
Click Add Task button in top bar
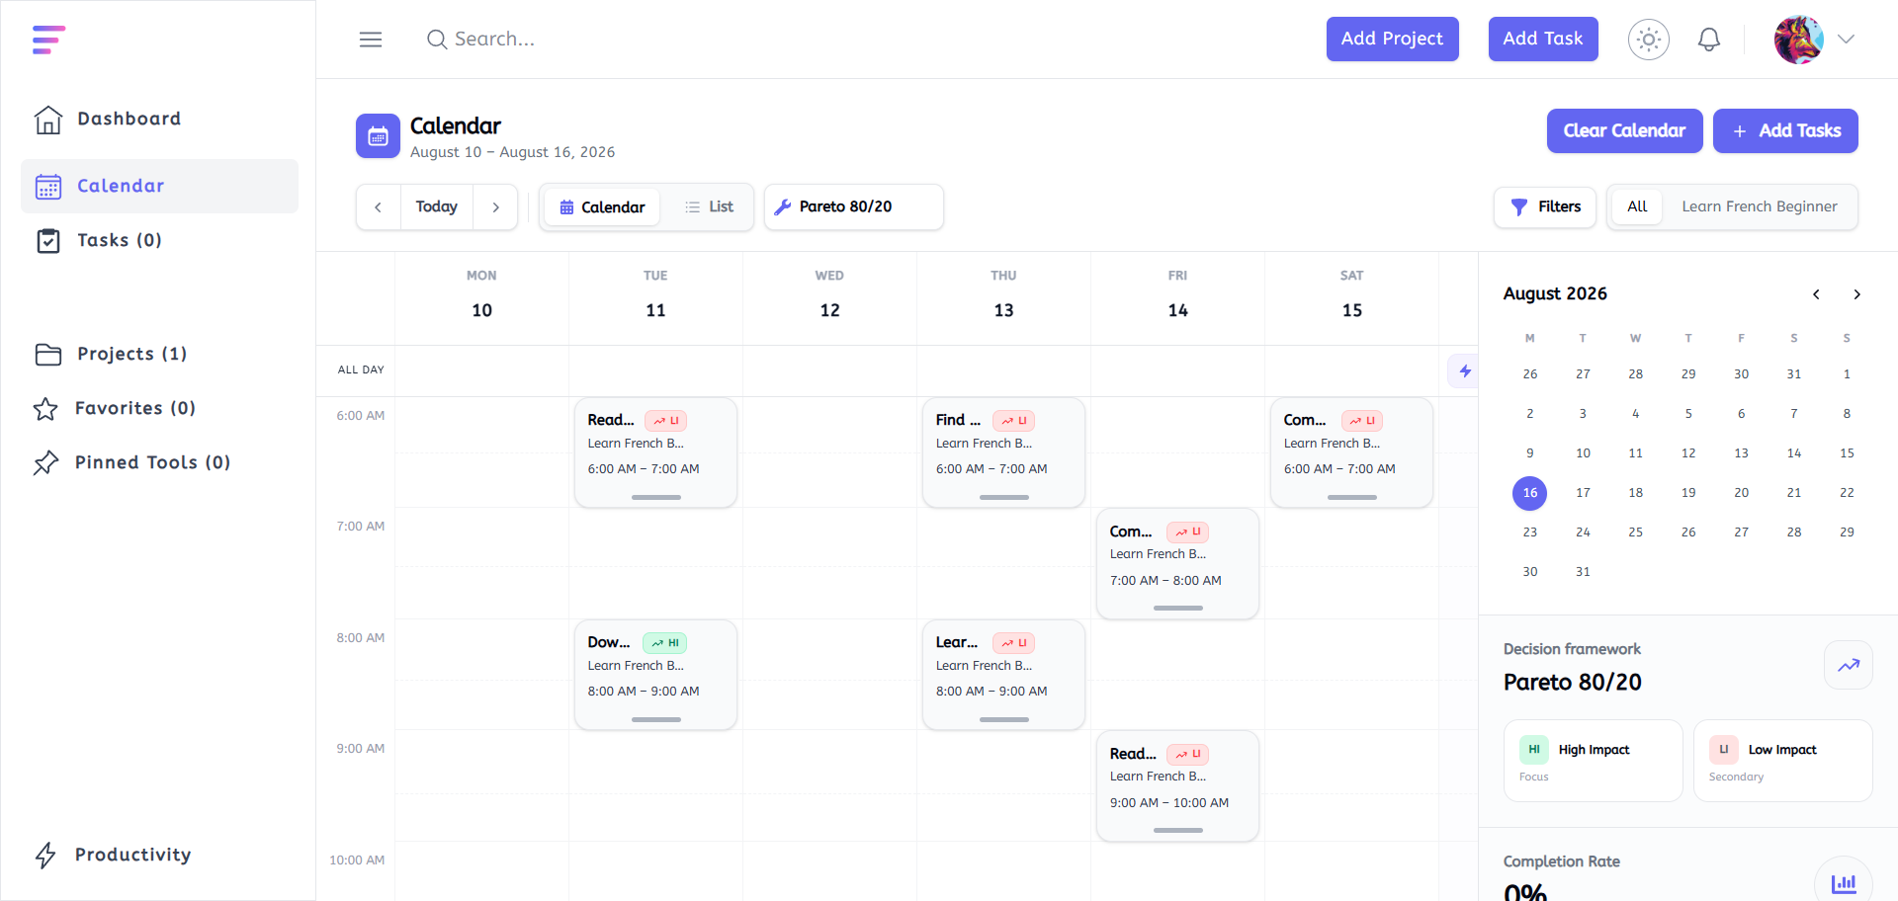tap(1543, 39)
